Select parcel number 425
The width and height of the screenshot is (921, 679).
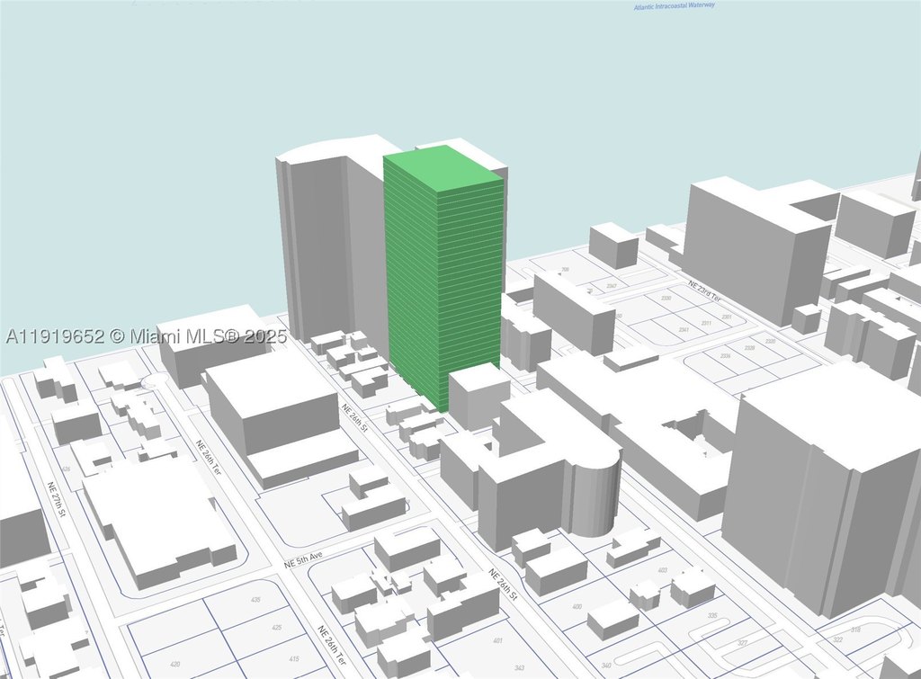tap(277, 628)
